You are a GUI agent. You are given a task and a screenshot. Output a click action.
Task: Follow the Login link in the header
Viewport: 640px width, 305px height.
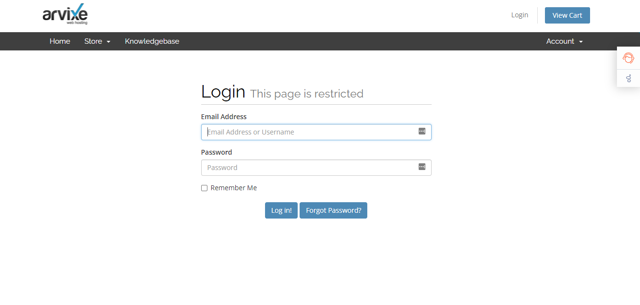[519, 15]
